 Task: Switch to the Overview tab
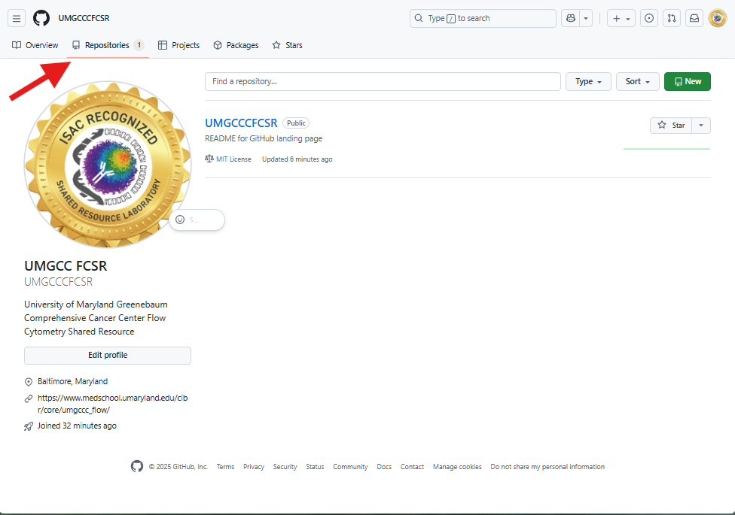(35, 45)
